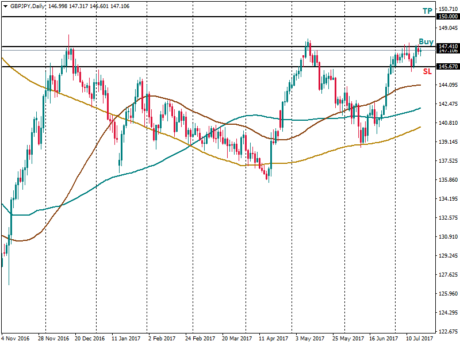Click the 150.710 price scale label
Viewport: 460px width, 345px height.
pyautogui.click(x=448, y=9)
